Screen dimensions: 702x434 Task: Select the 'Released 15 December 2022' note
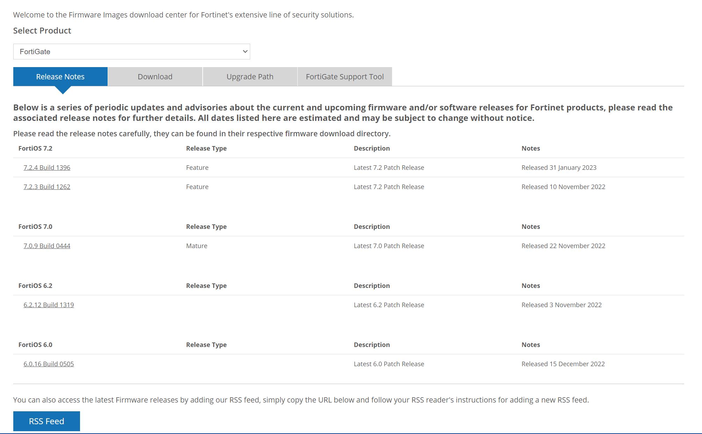click(x=563, y=364)
